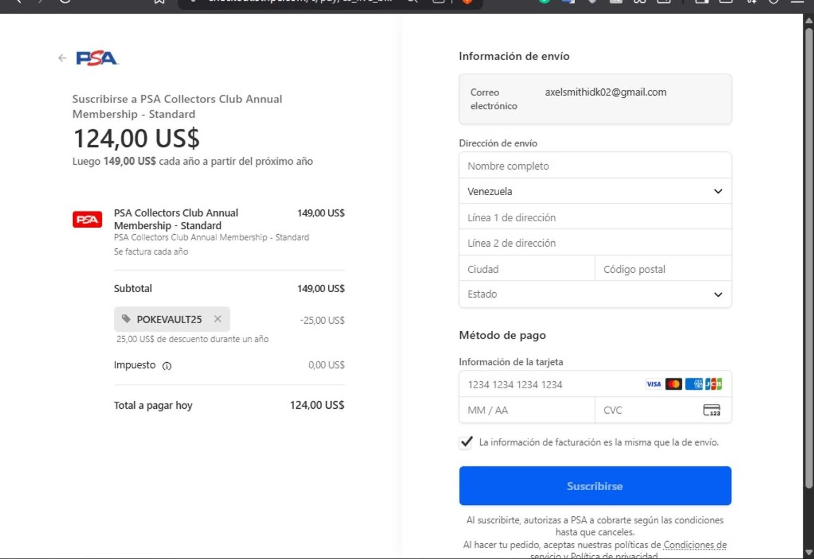
Task: Open the Condiciones de servicio link
Action: [x=695, y=545]
